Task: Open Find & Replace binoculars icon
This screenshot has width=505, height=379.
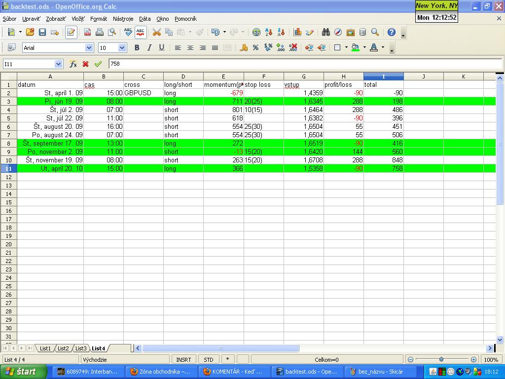Action: point(325,32)
